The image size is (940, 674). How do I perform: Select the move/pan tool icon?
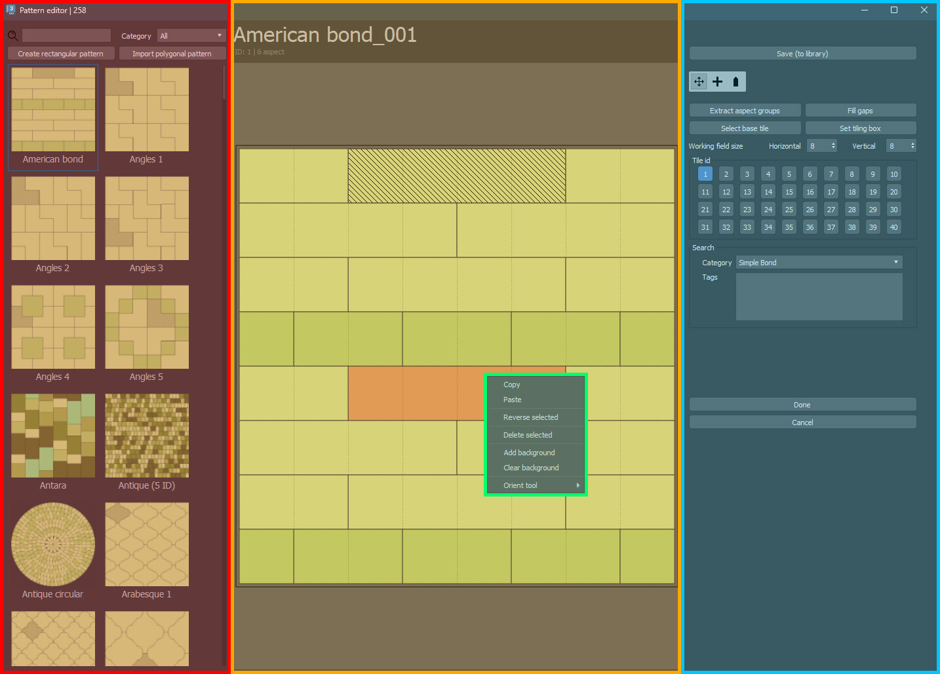pos(699,82)
